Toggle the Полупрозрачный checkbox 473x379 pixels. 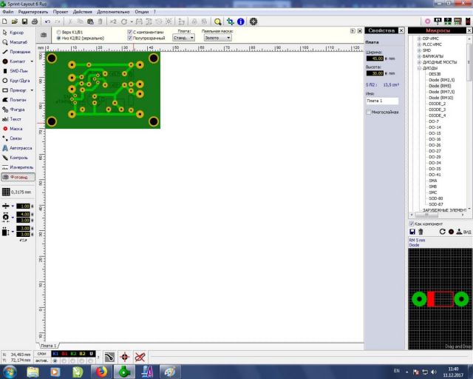click(130, 38)
